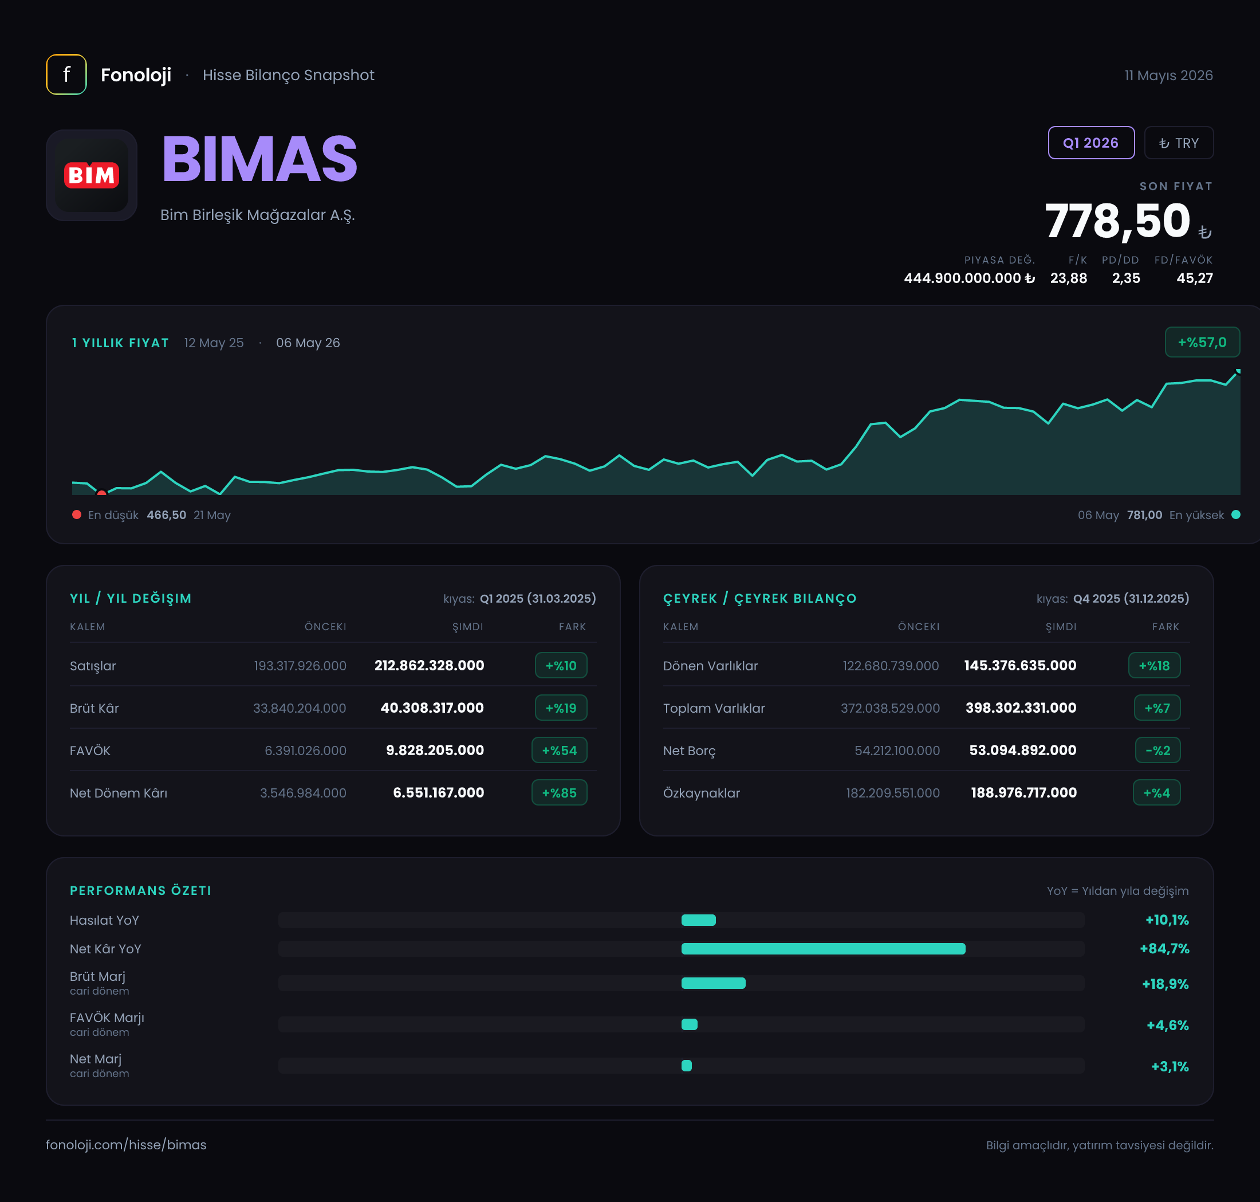1260x1202 pixels.
Task: Click the Fonoloji brand name
Action: click(x=136, y=75)
